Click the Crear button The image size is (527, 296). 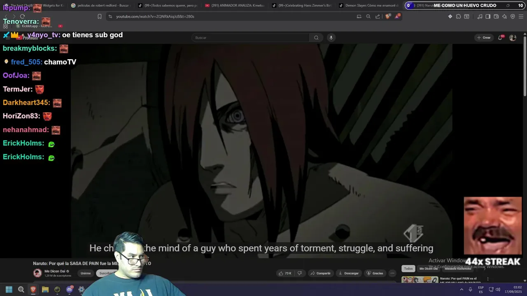coord(484,37)
